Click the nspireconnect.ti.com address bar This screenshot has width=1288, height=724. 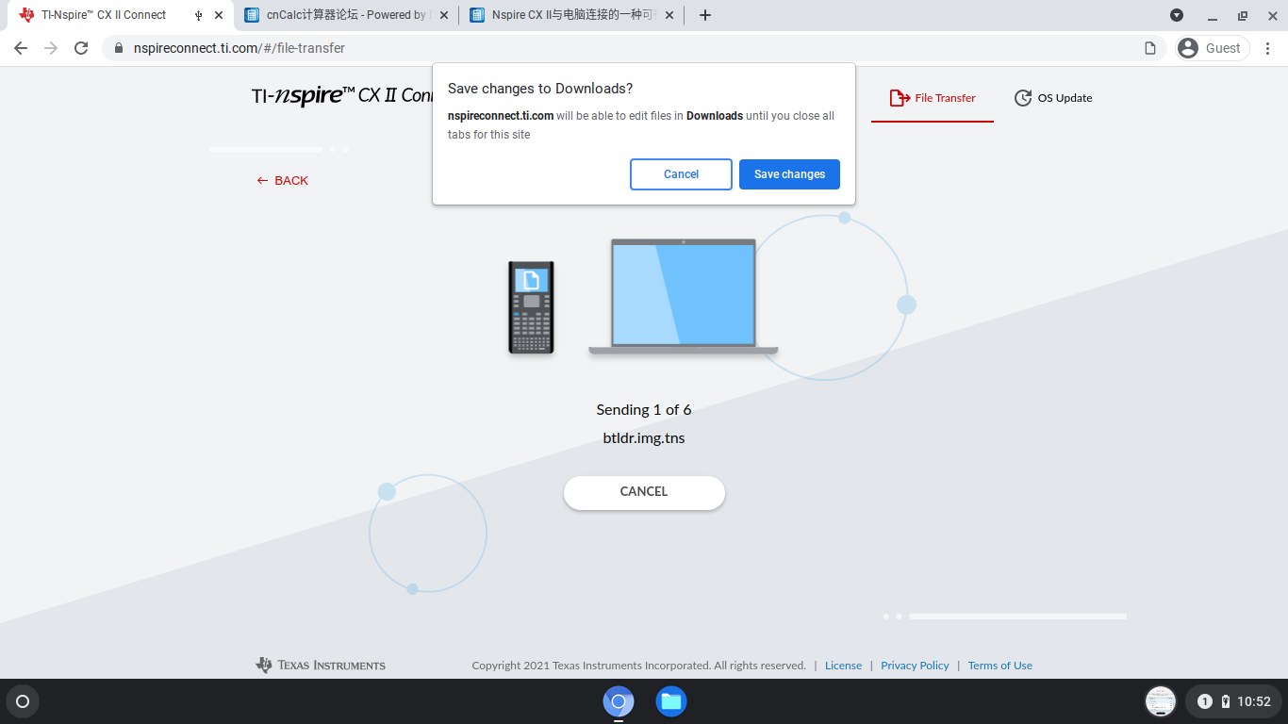(632, 48)
